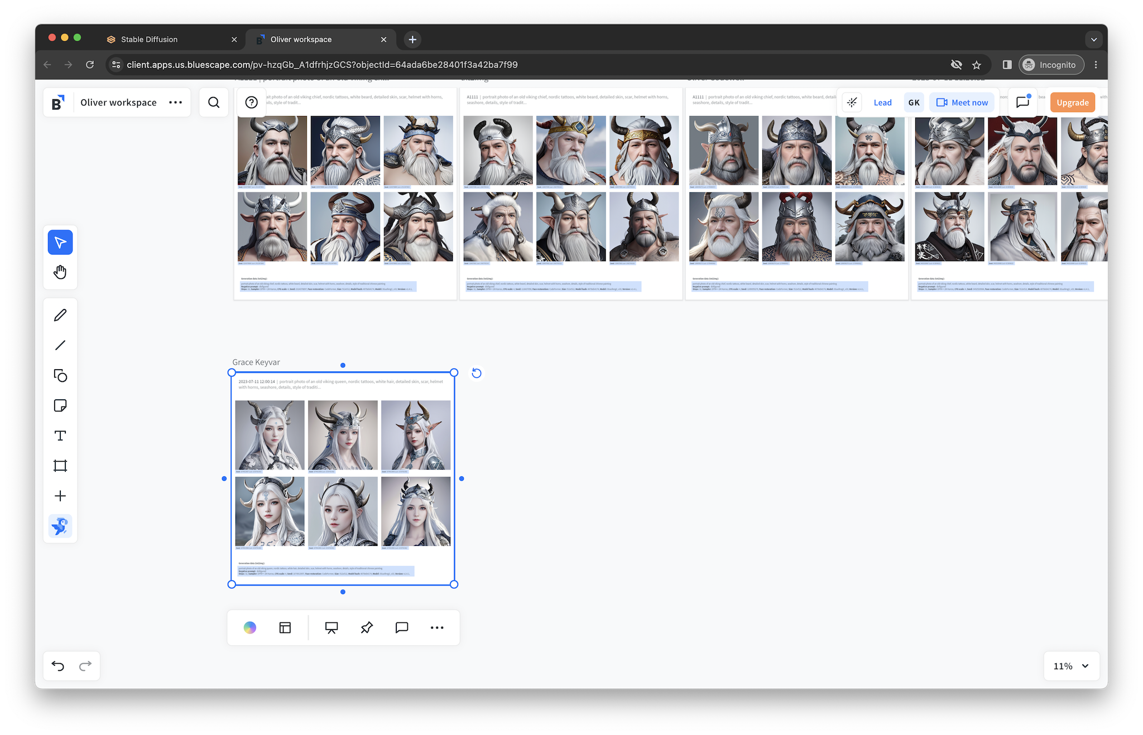Screen dimensions: 1143x735
Task: Click the pin icon in bottom toolbar
Action: pyautogui.click(x=367, y=628)
